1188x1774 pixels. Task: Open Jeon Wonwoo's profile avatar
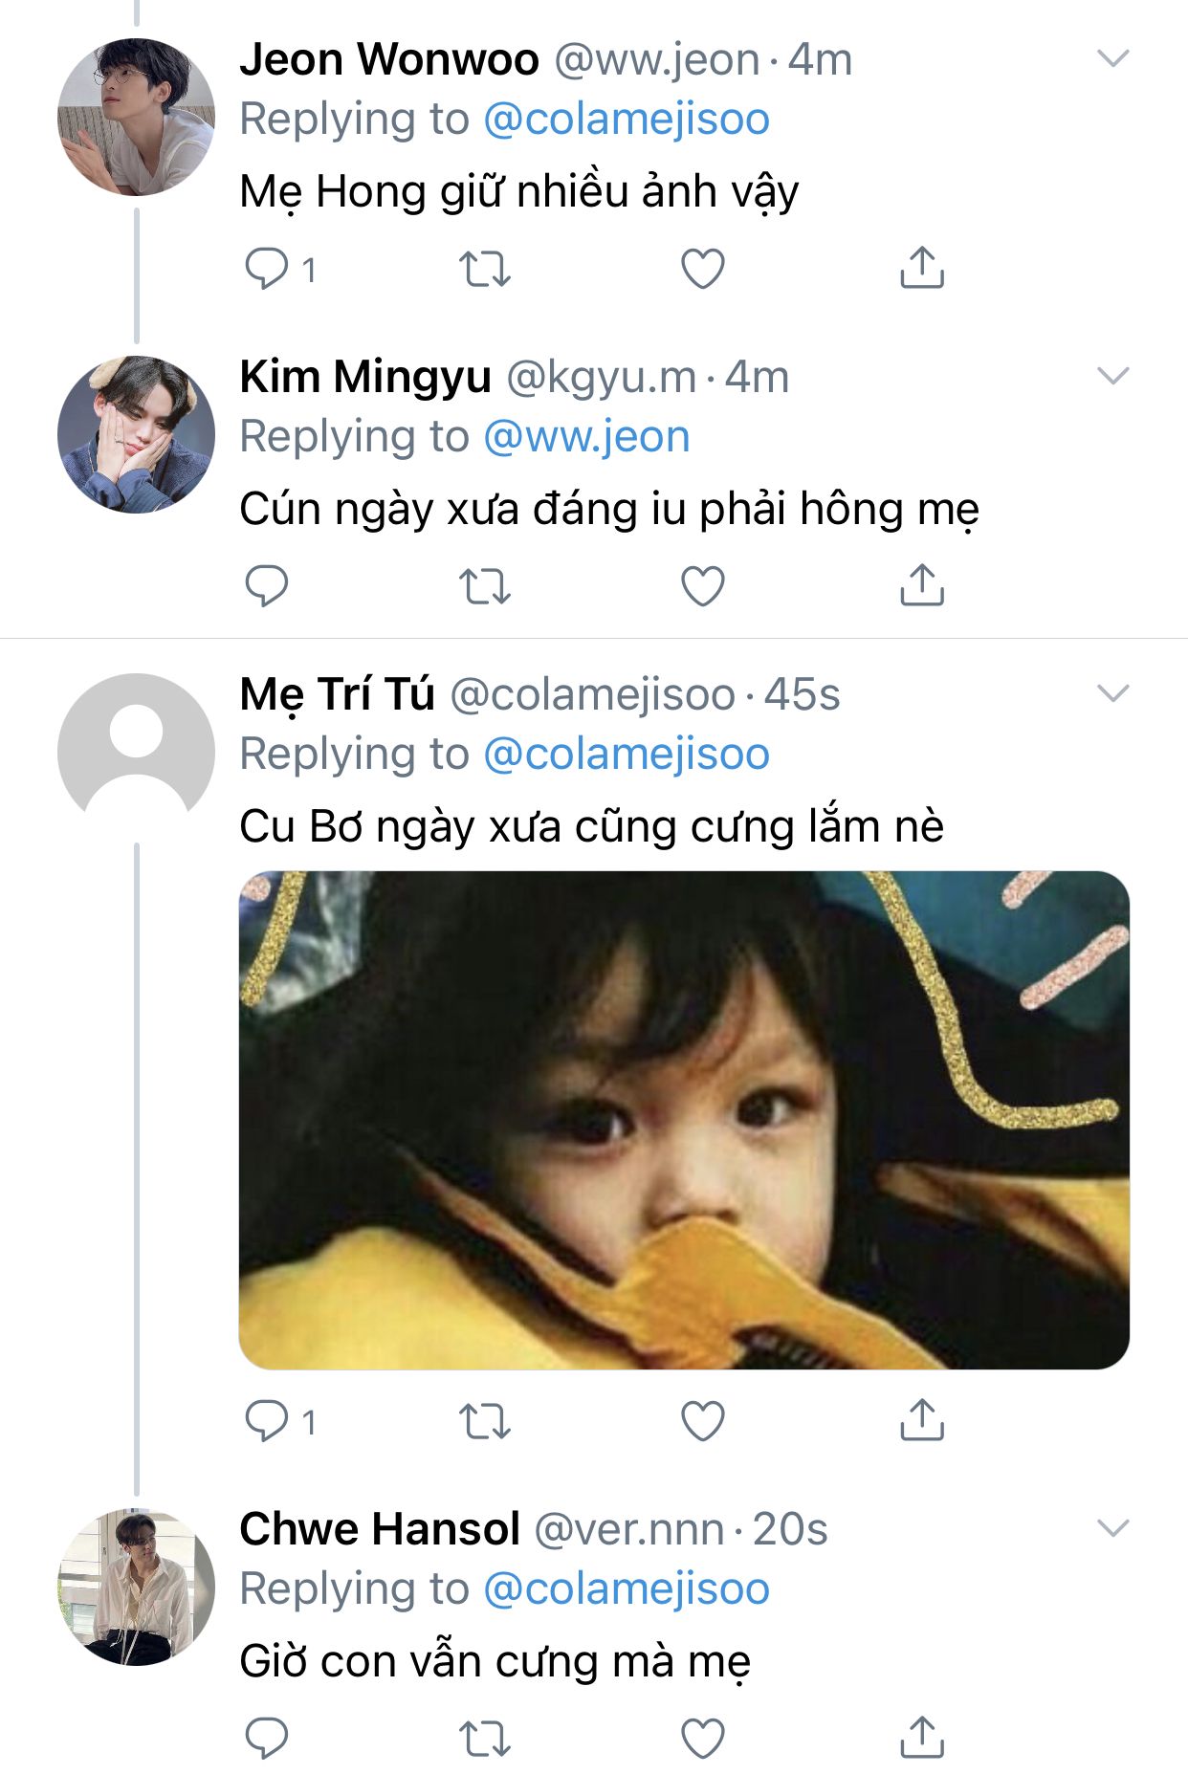[x=136, y=117]
